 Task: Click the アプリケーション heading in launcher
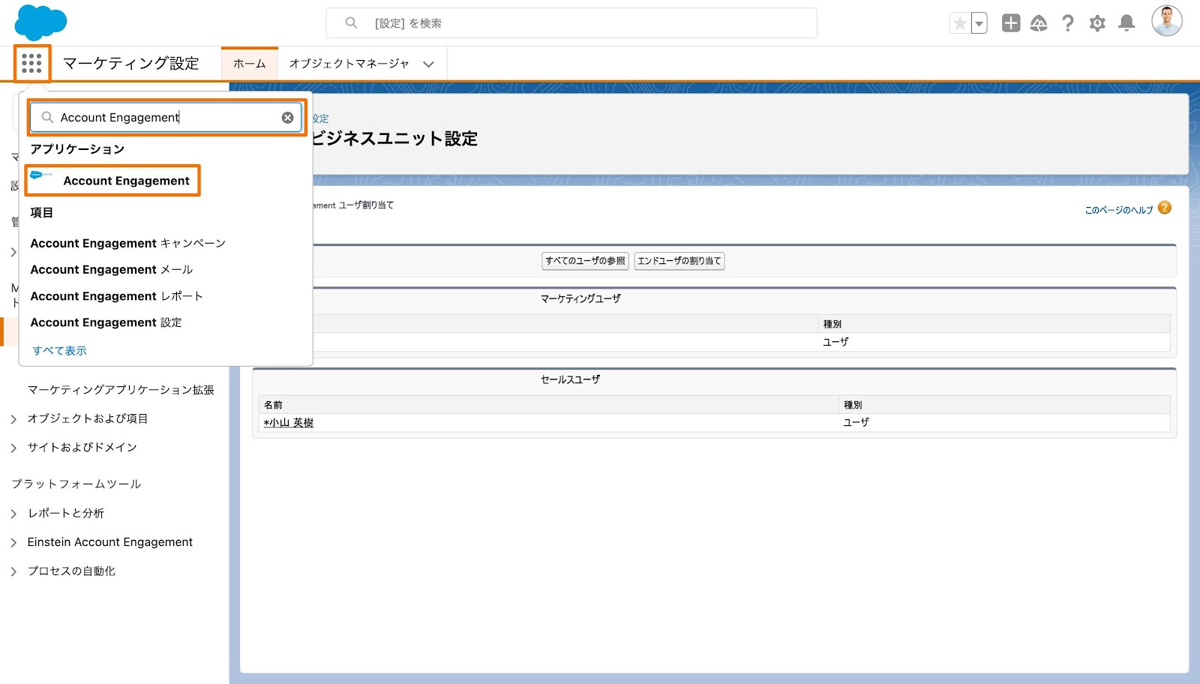(77, 148)
